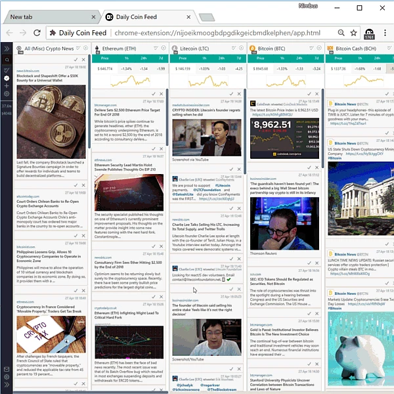Screen dimensions: 394x394
Task: Open column options circle in Ethereum (ETH) header
Action: [x=164, y=48]
